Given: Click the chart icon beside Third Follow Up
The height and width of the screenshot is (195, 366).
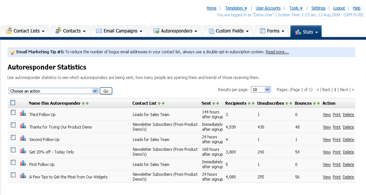Looking at the screenshot, I should (x=23, y=114).
